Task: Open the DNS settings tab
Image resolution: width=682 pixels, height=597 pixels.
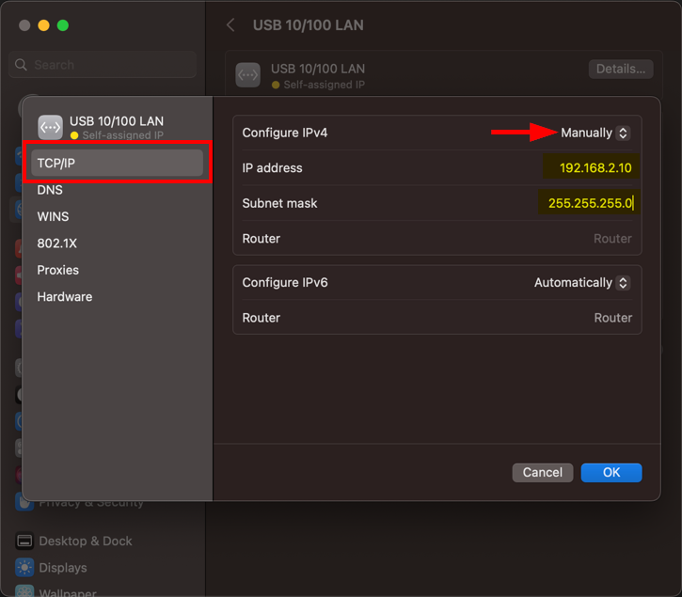Action: (x=50, y=190)
